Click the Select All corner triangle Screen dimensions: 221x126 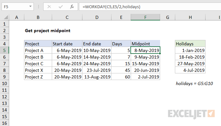point(6,17)
